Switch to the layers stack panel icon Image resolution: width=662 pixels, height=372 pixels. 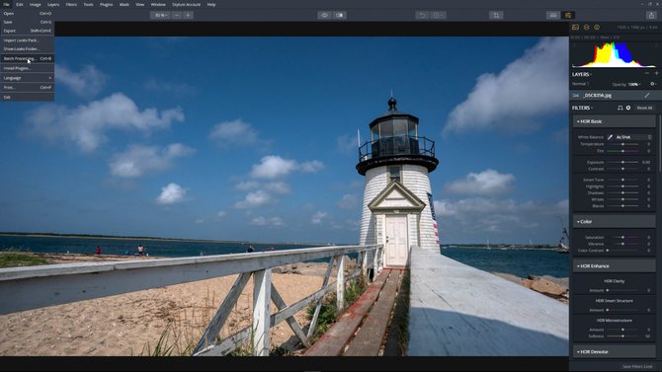tap(587, 27)
